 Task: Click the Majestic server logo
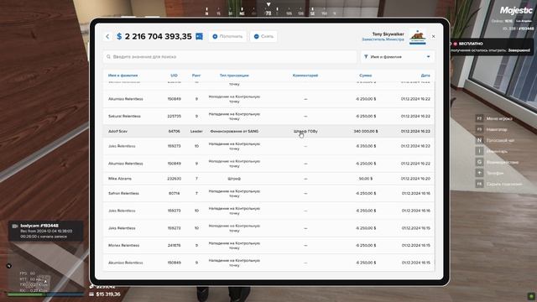click(x=516, y=10)
